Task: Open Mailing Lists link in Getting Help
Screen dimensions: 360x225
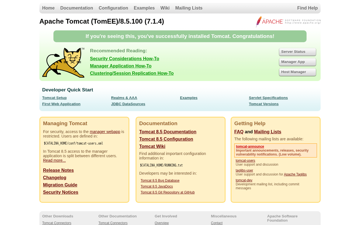Action: click(267, 132)
